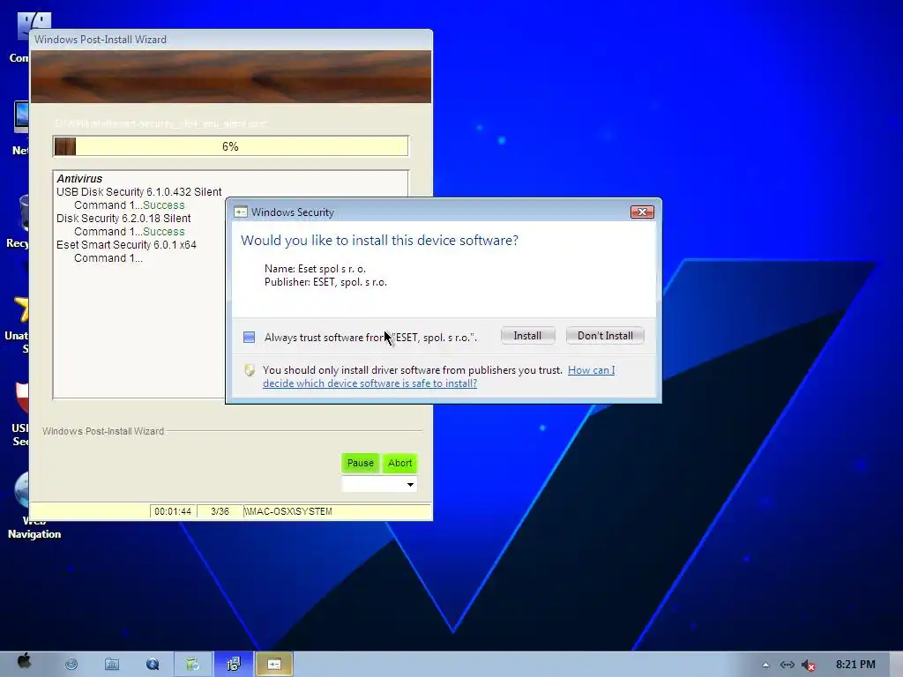Click the elapsed time 00:01:44 in the status bar
Screen dimensions: 903x677
point(173,511)
